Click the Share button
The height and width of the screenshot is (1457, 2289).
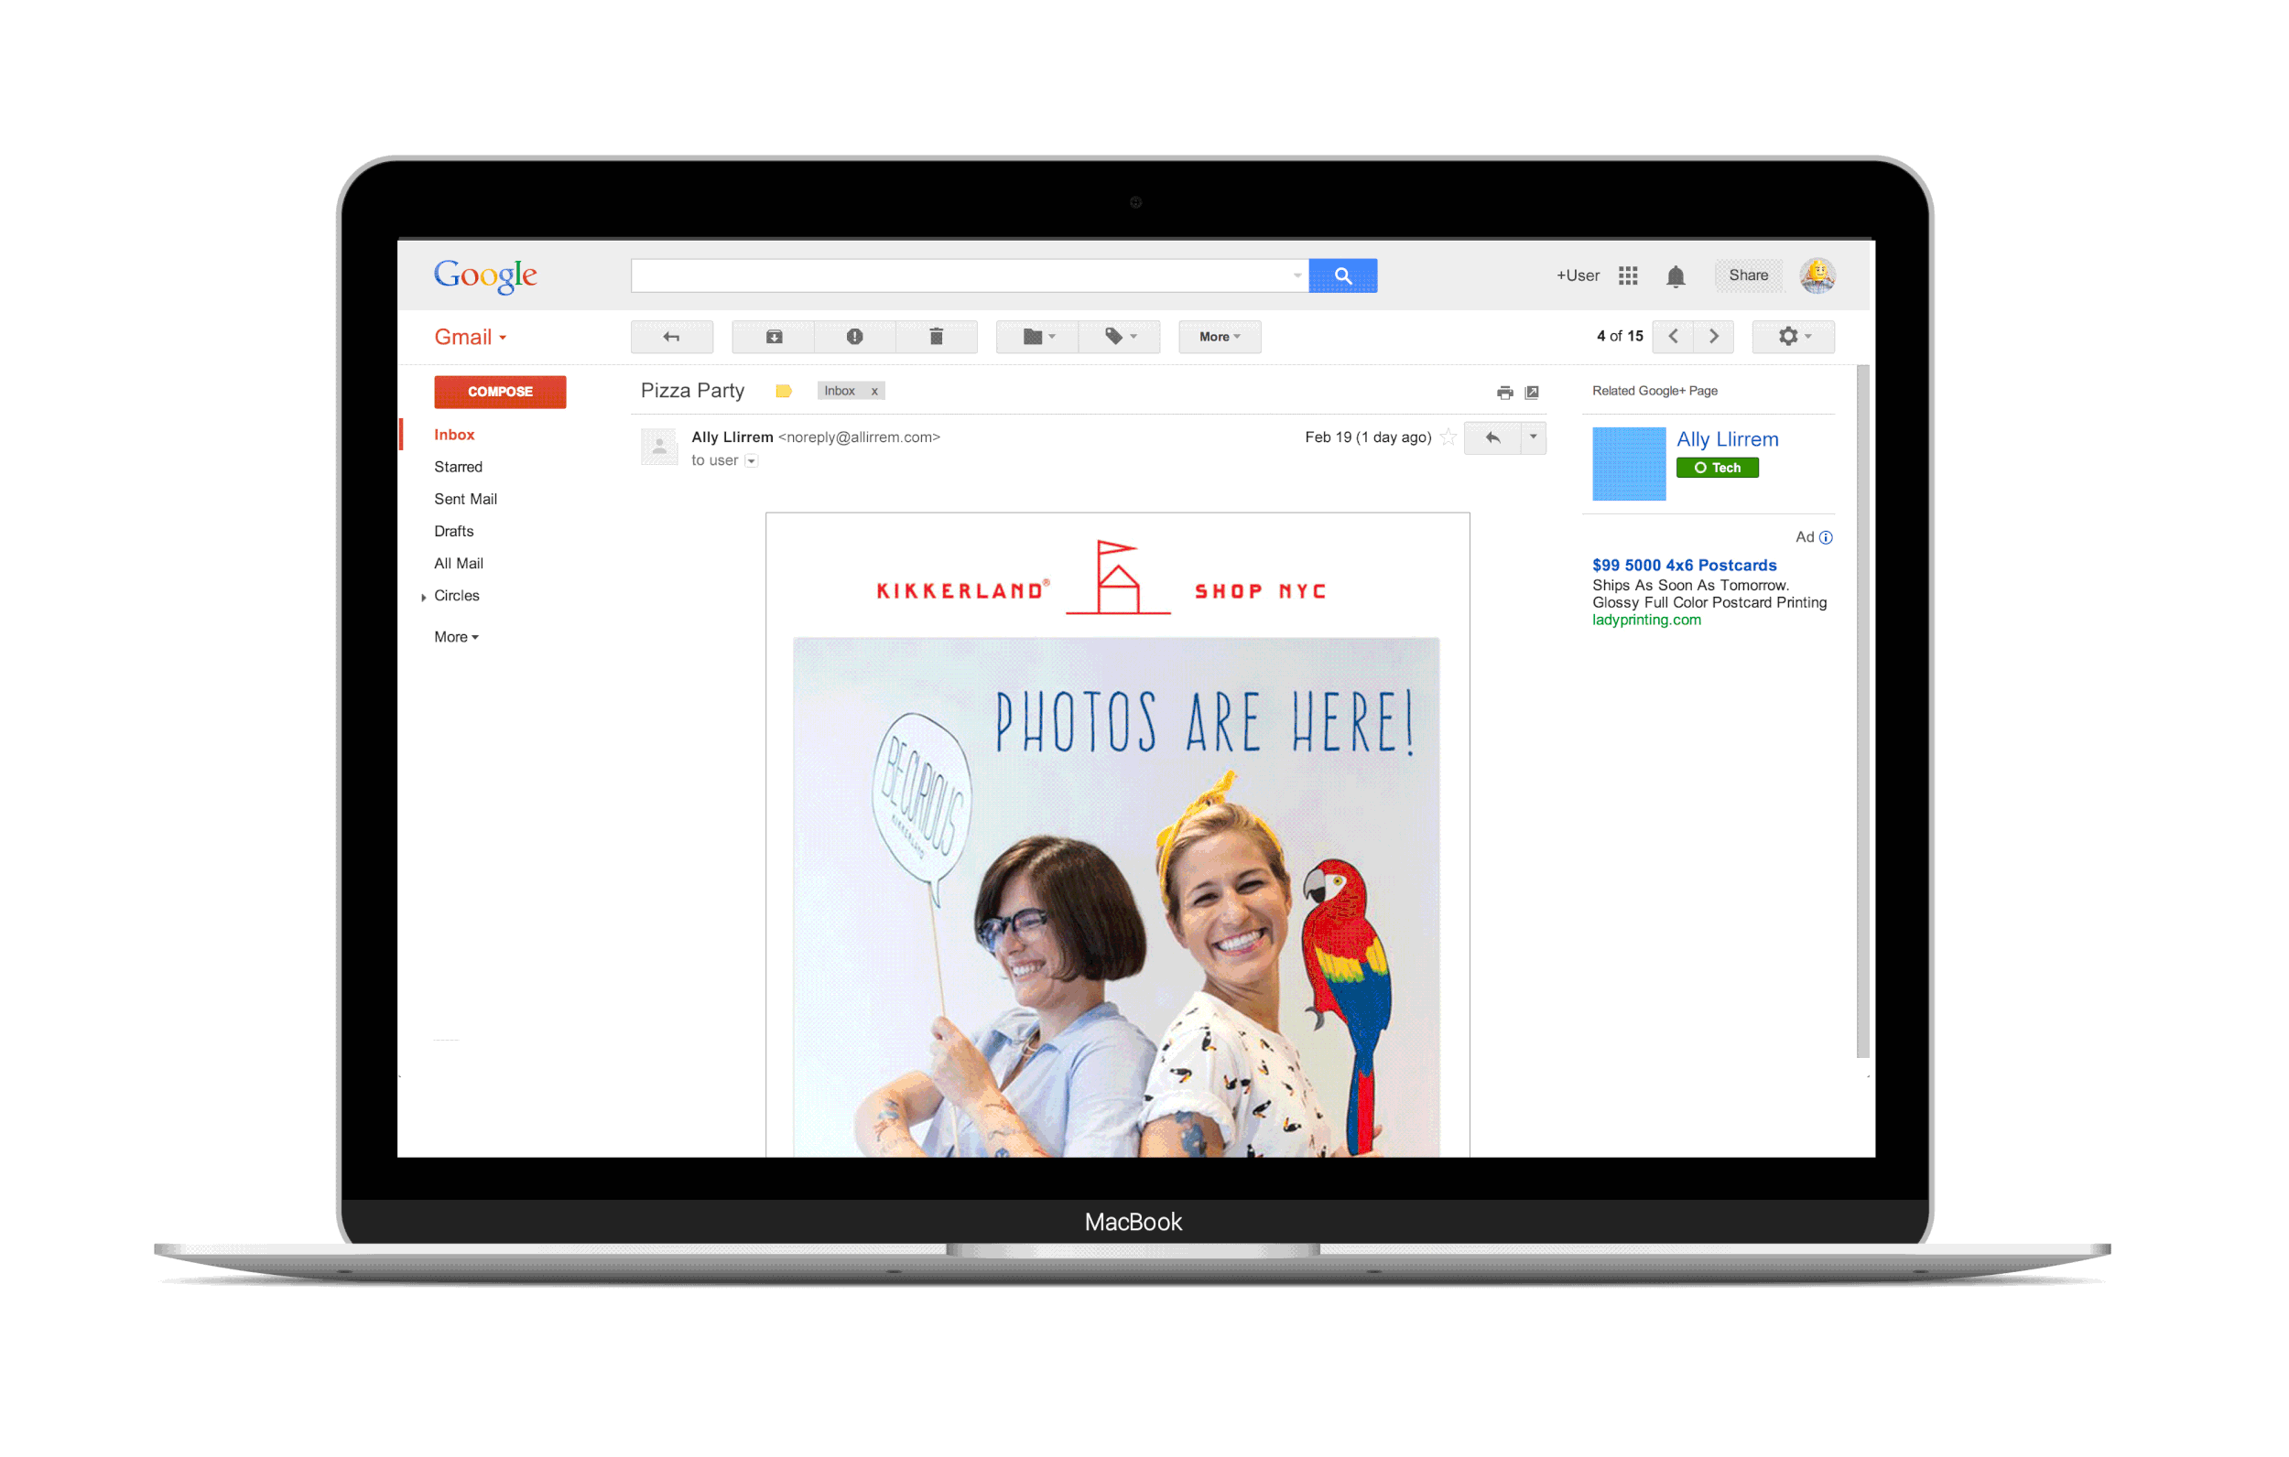1748,275
